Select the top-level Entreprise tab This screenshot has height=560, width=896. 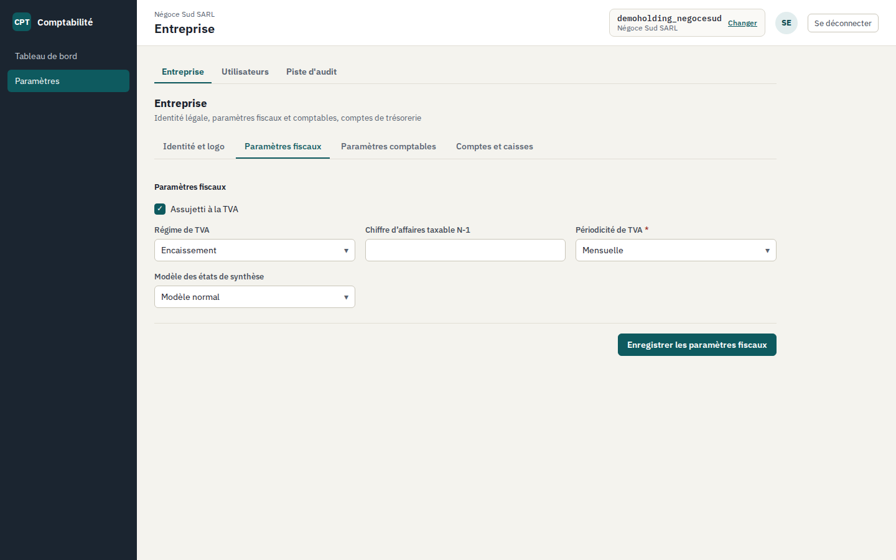(183, 72)
